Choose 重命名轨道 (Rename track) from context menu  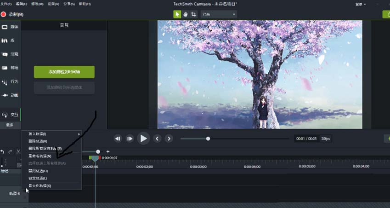tap(52, 156)
